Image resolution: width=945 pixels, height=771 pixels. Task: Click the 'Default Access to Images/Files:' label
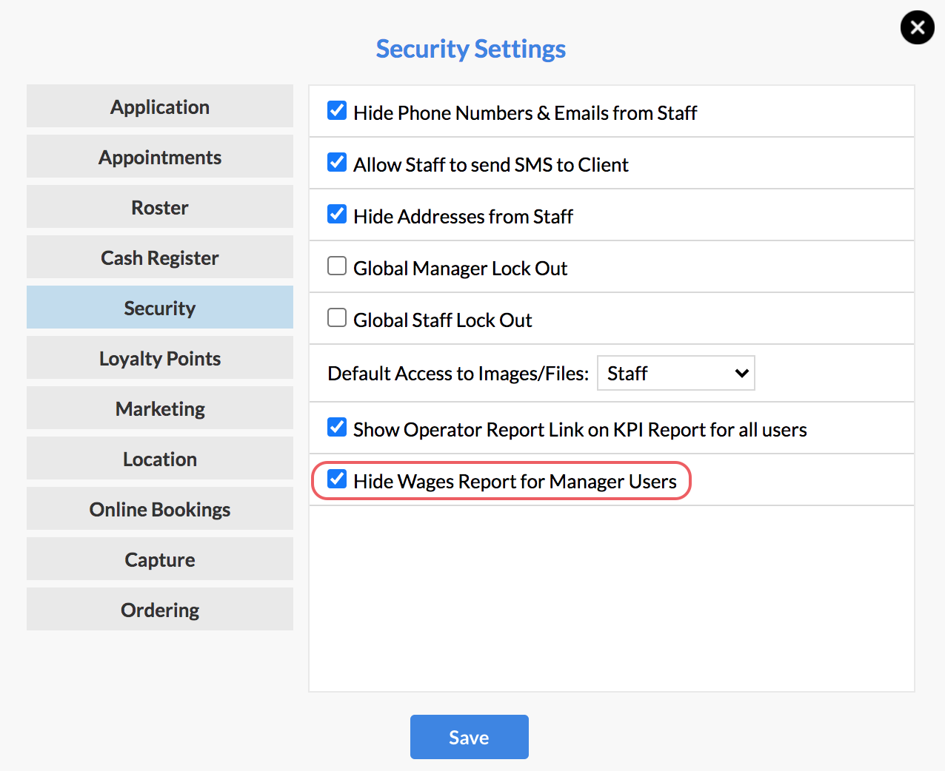[x=458, y=374]
